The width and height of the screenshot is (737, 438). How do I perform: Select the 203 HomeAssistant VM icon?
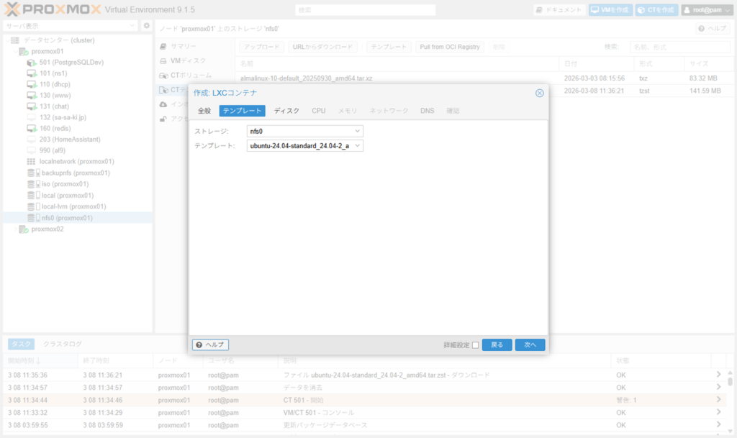coord(32,140)
